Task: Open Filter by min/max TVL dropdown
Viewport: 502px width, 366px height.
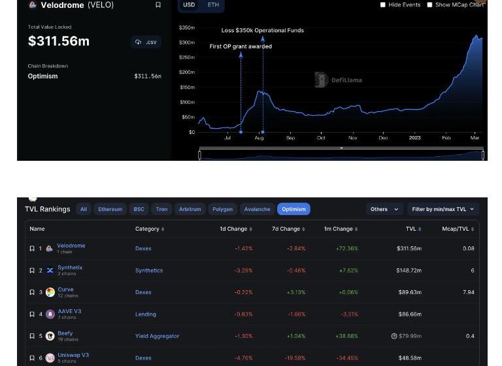Action: click(444, 209)
